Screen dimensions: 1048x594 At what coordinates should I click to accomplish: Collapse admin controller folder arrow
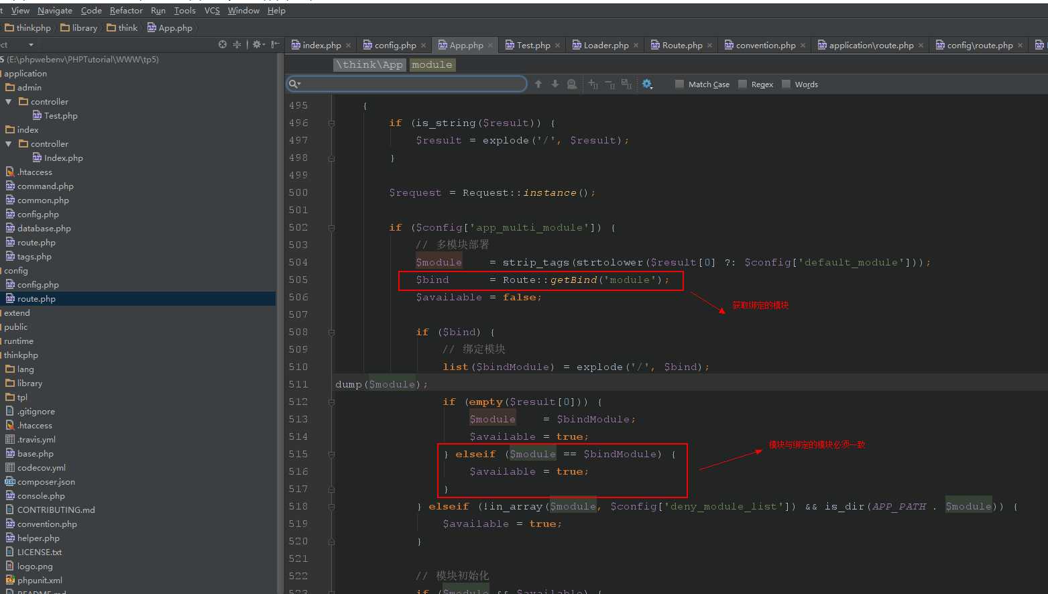tap(9, 102)
